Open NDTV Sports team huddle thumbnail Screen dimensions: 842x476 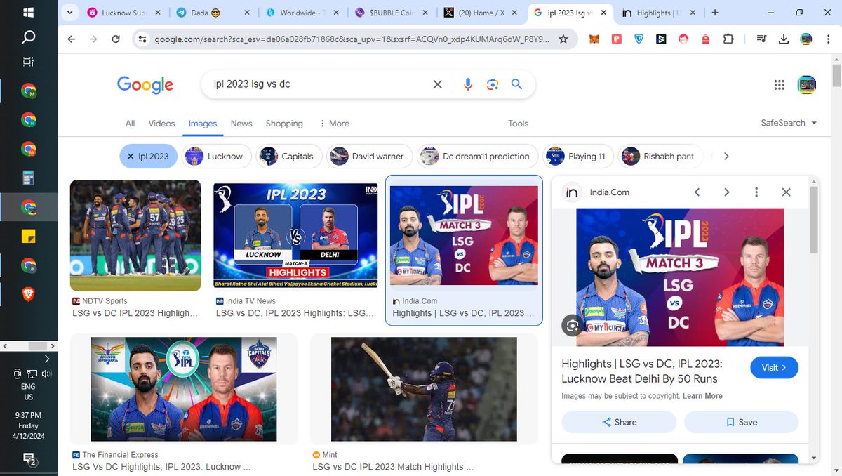135,235
